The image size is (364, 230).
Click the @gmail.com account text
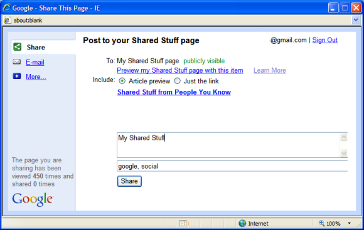(x=289, y=40)
